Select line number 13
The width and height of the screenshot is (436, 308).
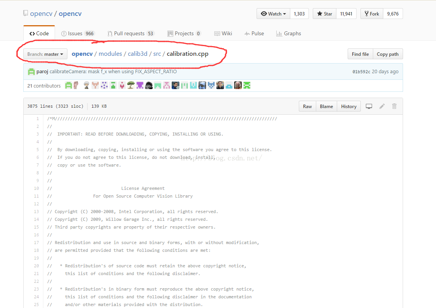click(36, 212)
